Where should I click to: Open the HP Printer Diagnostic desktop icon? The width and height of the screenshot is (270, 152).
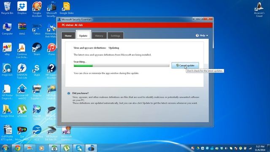[x=7, y=92]
